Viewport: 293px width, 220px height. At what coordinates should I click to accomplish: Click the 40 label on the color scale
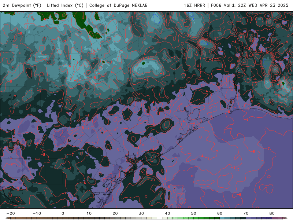[167, 213]
